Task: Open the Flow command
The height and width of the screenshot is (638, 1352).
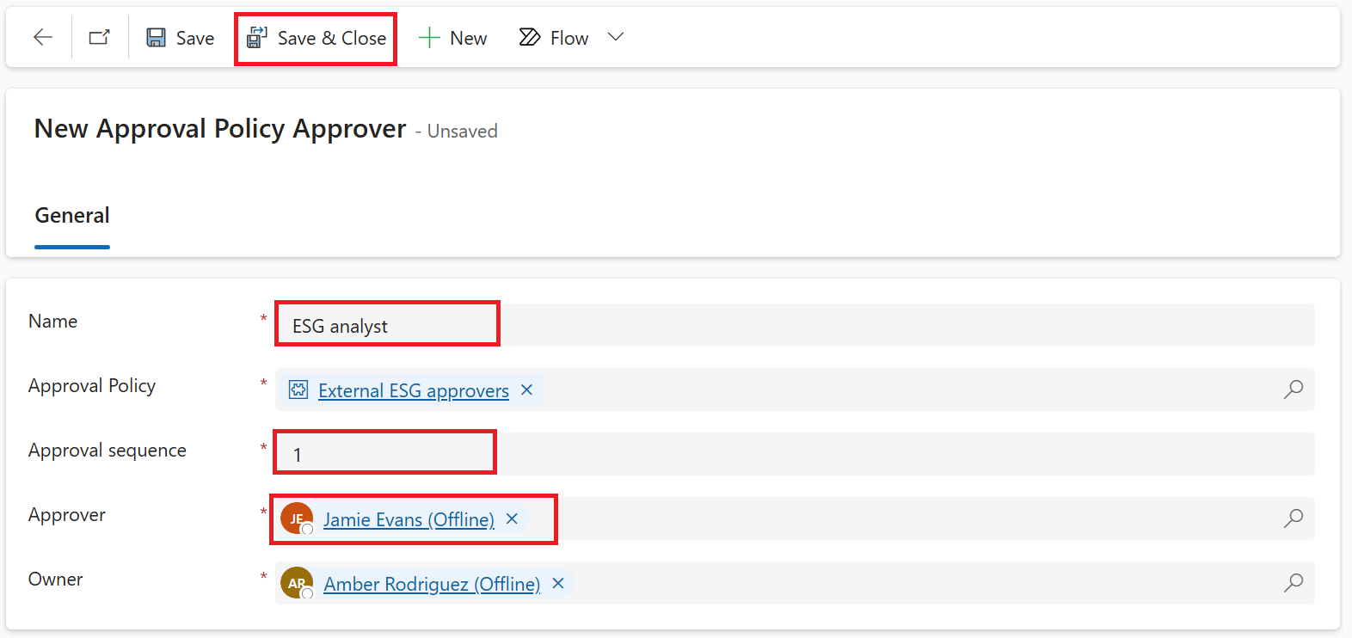Action: (554, 38)
